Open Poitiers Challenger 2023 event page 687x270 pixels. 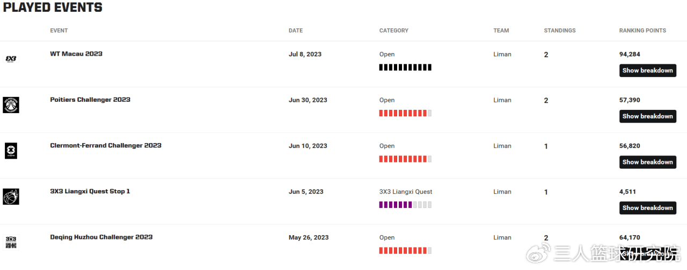click(90, 100)
